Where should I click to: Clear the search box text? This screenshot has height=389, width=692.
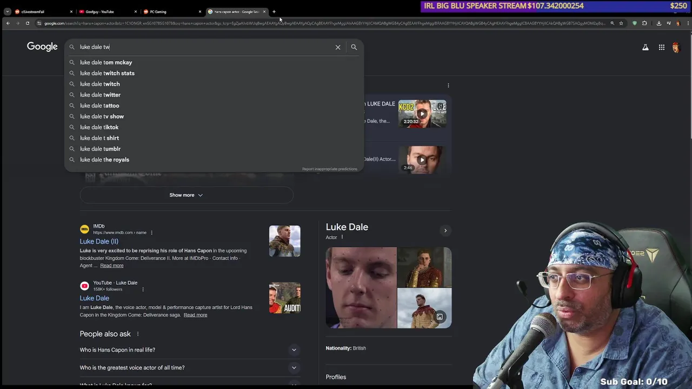[338, 47]
